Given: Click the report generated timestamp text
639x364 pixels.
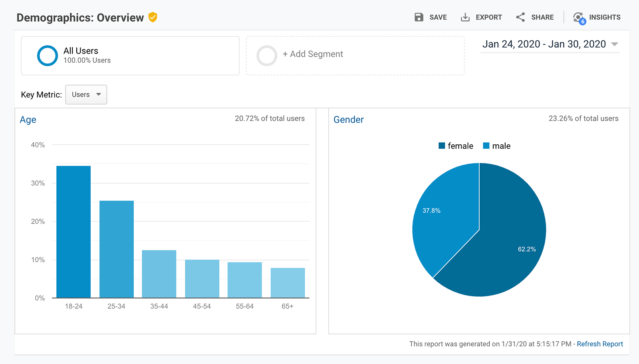Looking at the screenshot, I should coord(490,344).
